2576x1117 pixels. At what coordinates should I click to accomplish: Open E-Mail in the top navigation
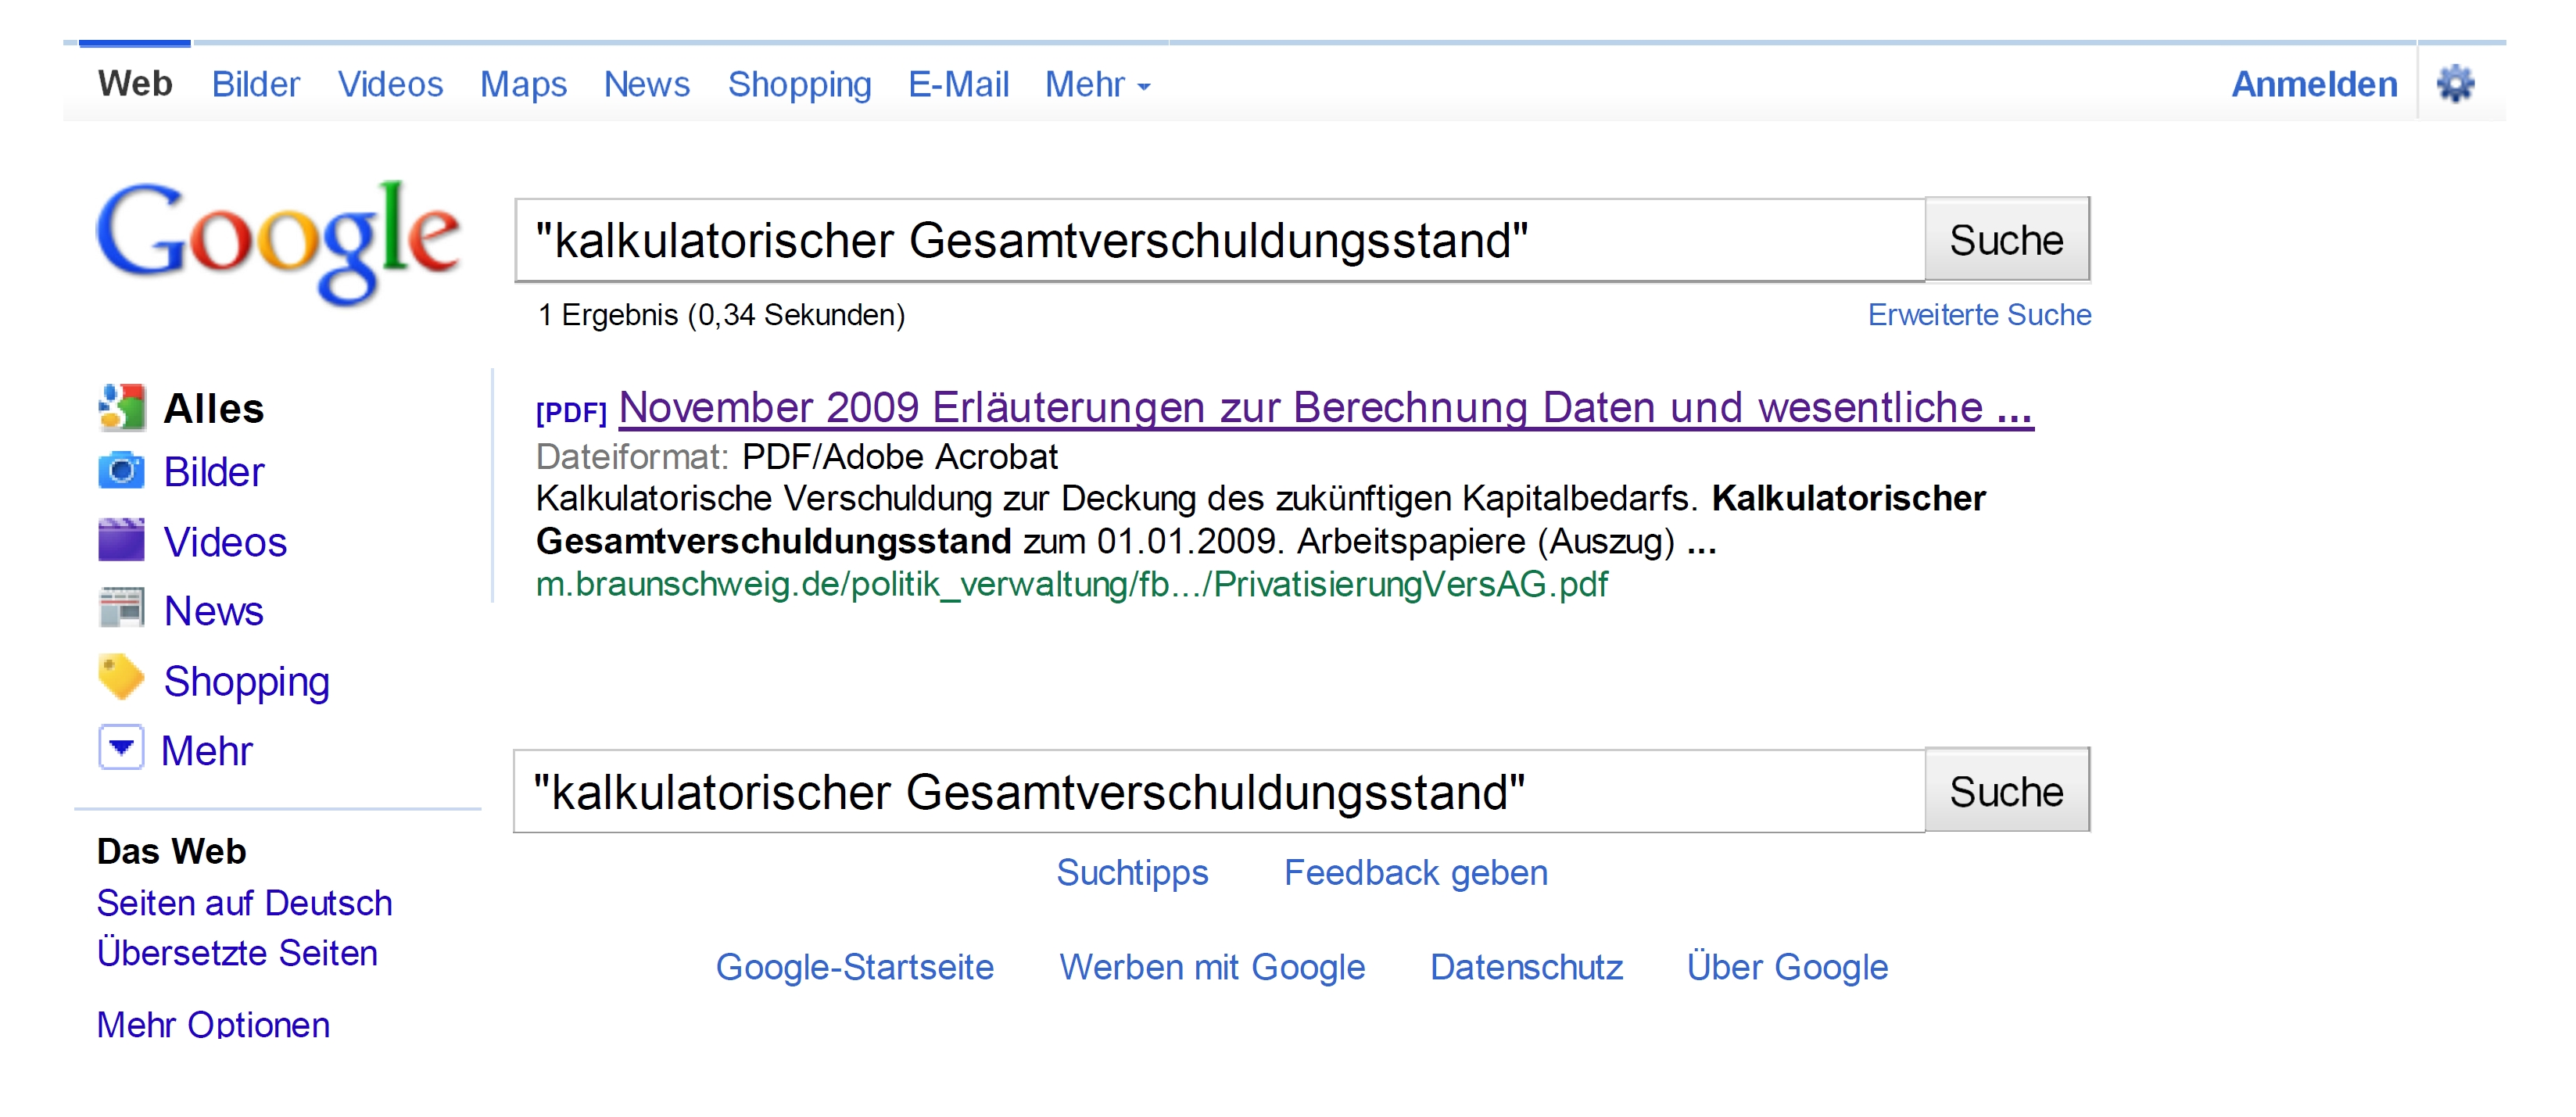tap(958, 85)
